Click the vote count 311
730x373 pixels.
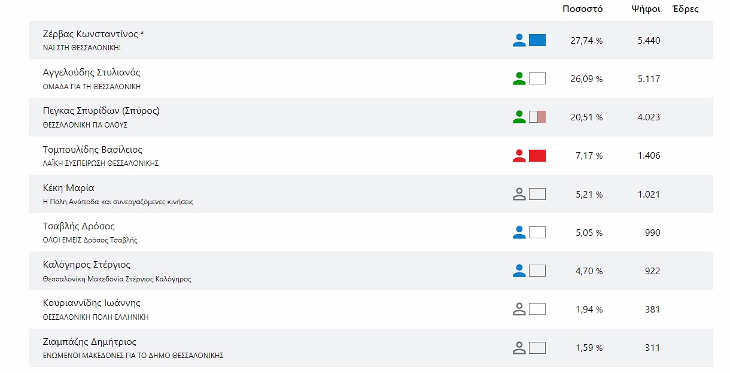[x=653, y=348]
